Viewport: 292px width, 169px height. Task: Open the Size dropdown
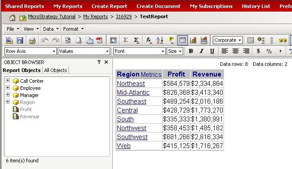click(175, 51)
